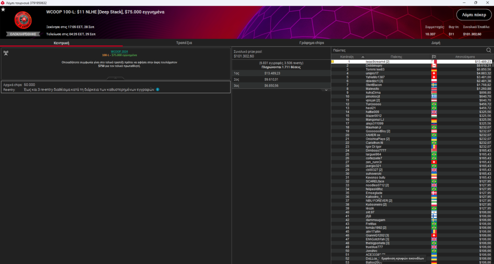The height and width of the screenshot is (264, 494).
Task: Expand the prize list with the down chevron
Action: (x=326, y=90)
